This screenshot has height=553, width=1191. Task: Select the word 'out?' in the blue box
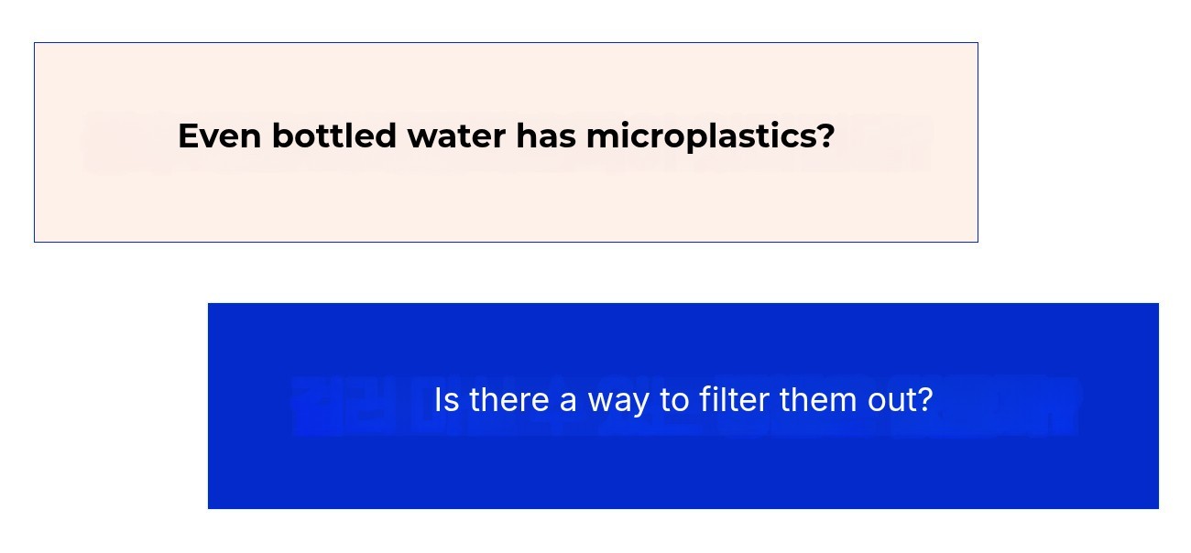pos(899,400)
